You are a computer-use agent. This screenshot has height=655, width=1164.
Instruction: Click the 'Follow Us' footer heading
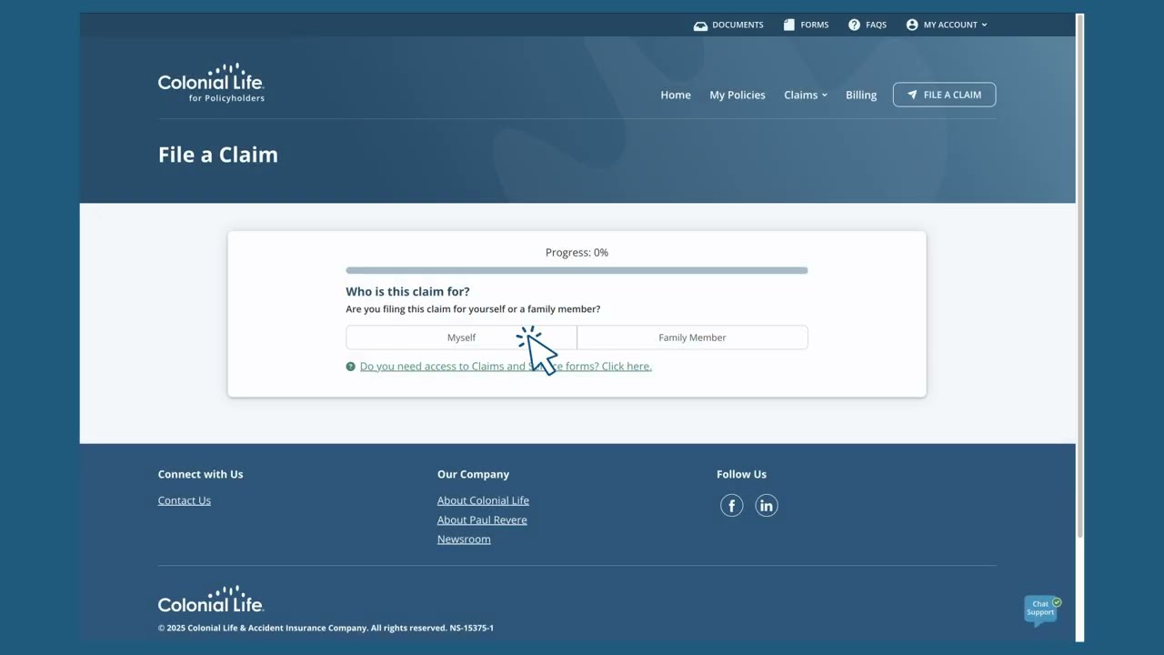741,474
